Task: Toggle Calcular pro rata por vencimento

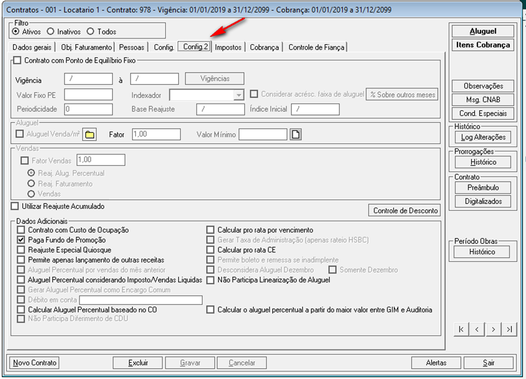Action: pyautogui.click(x=210, y=230)
